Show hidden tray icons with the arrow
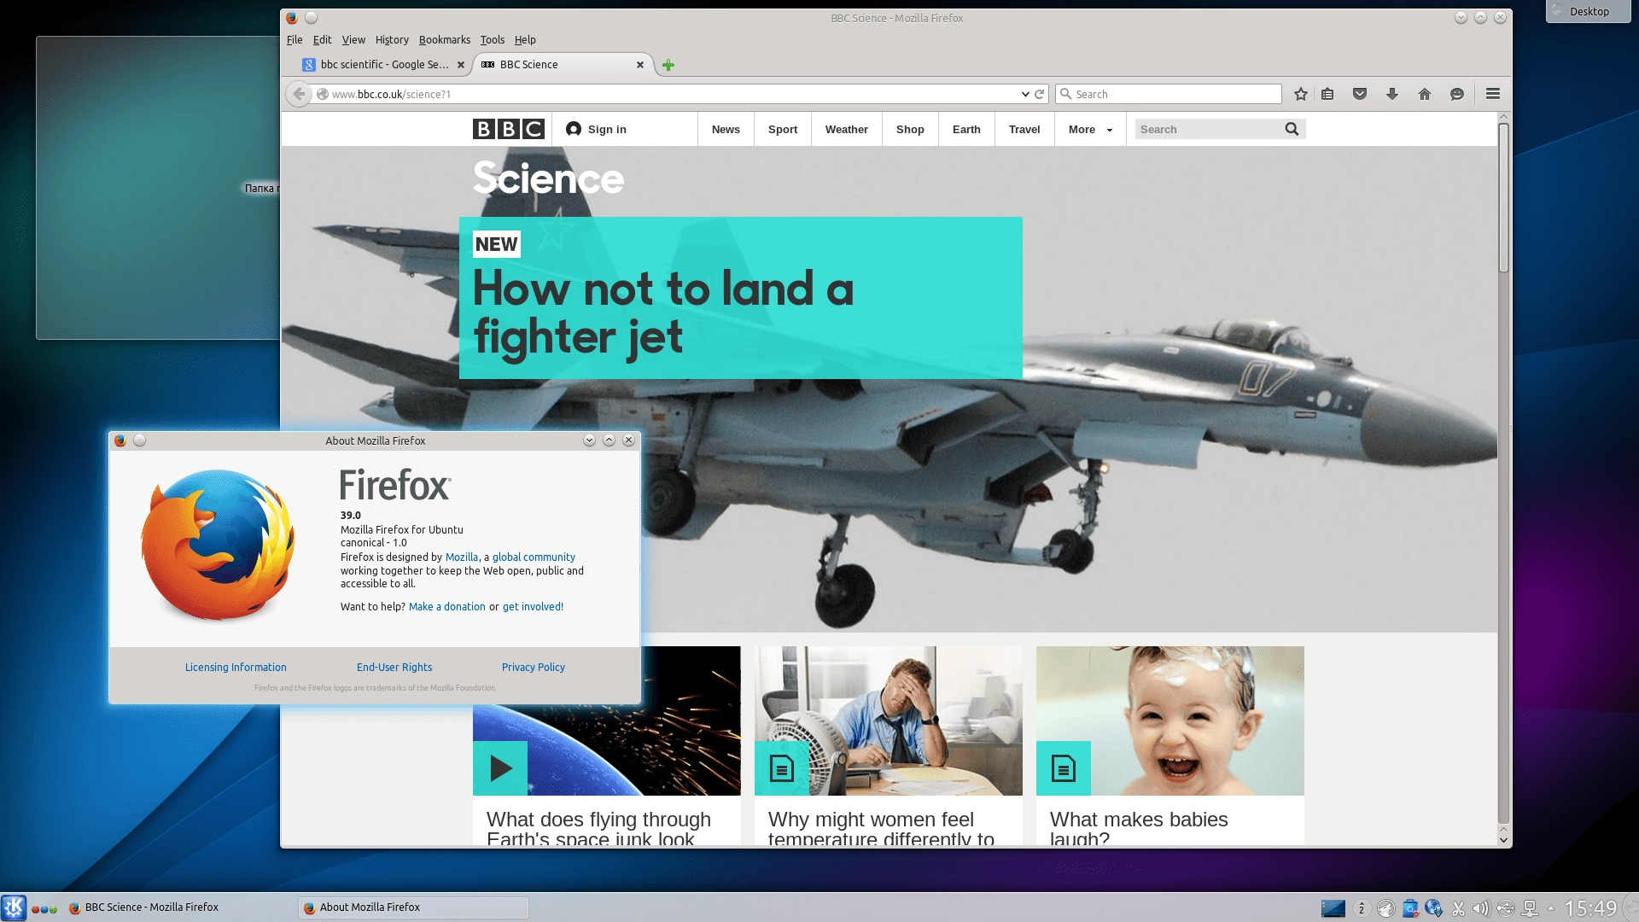The width and height of the screenshot is (1639, 922). [x=1551, y=908]
